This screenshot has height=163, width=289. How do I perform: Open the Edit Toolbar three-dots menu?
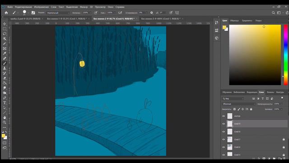coord(5,127)
